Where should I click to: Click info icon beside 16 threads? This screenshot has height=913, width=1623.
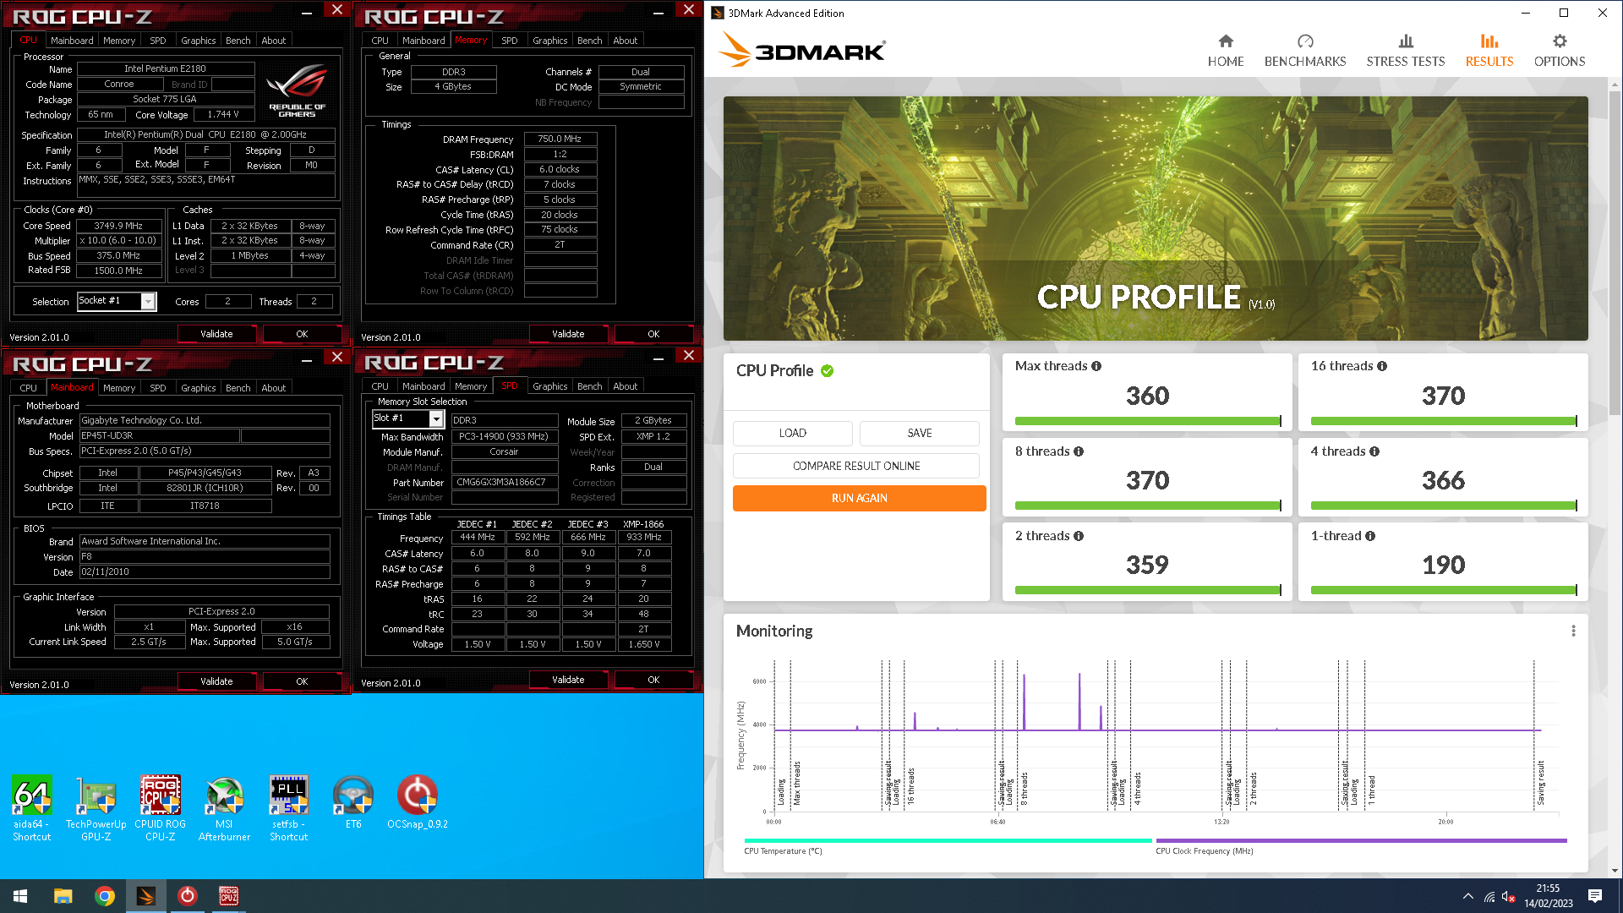click(x=1382, y=366)
